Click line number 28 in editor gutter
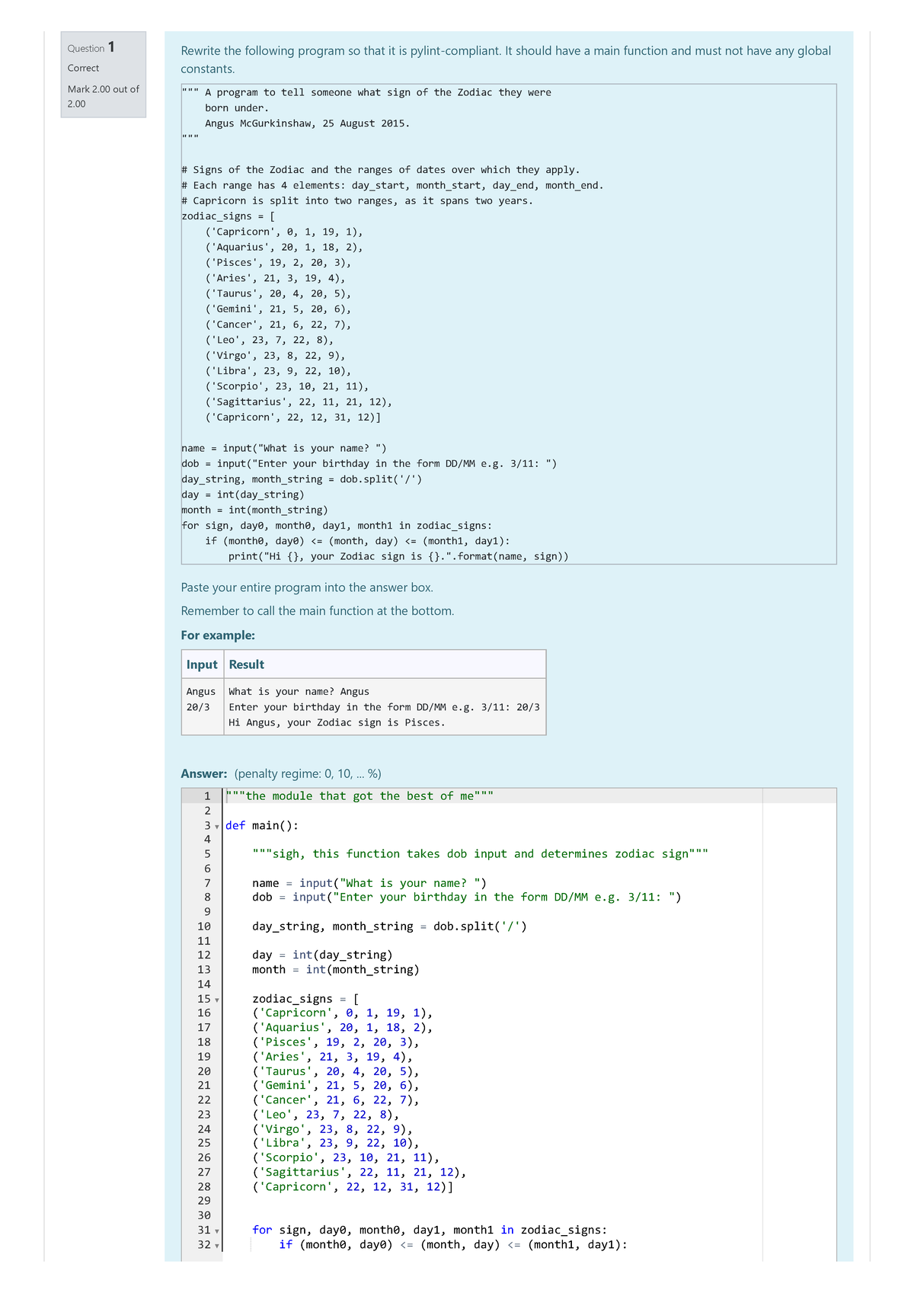The image size is (914, 1293). pyautogui.click(x=203, y=1186)
